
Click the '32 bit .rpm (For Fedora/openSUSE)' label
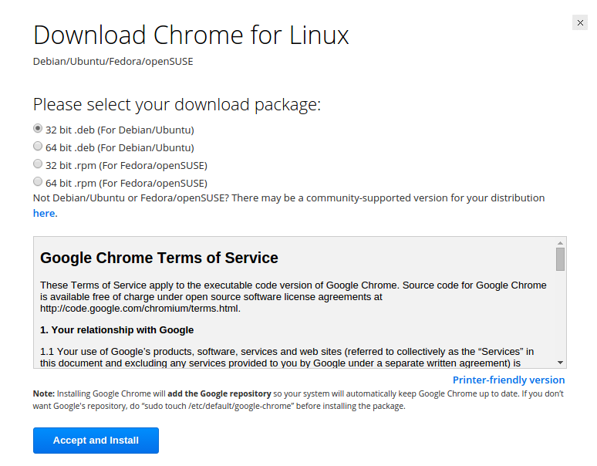(126, 166)
